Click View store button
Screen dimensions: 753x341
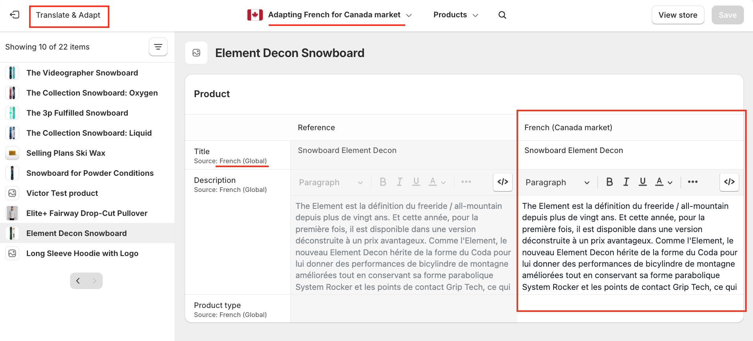coord(678,15)
